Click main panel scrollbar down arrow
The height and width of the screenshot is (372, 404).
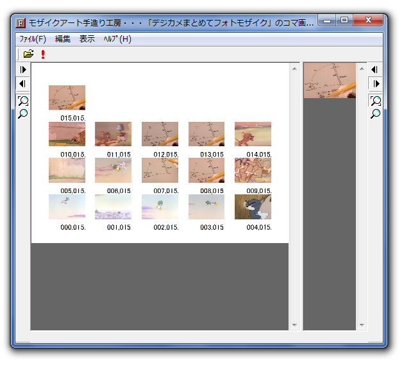click(x=294, y=325)
